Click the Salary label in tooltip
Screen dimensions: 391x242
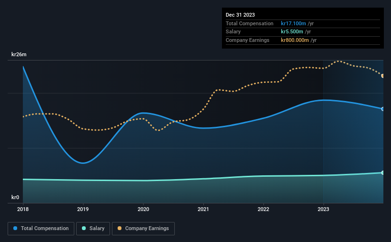233,32
